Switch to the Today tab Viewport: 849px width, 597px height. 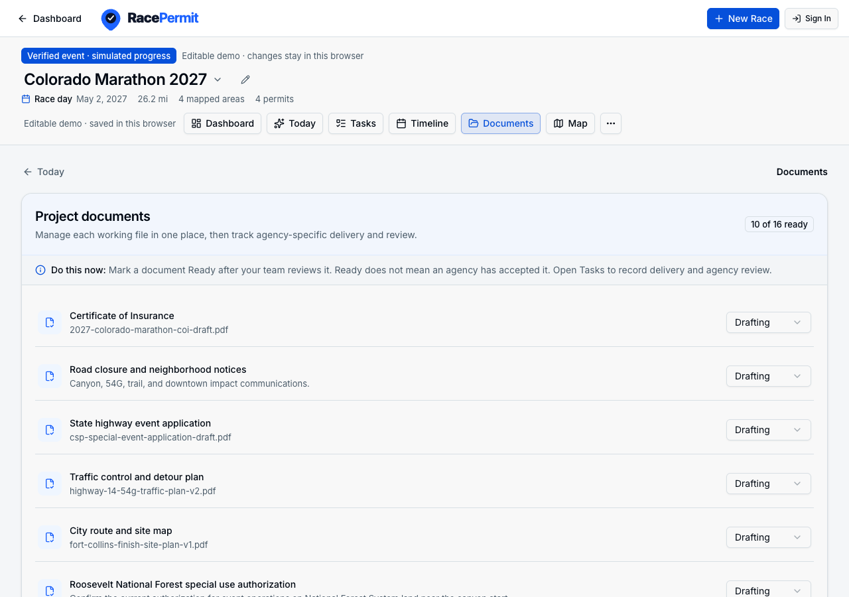(x=295, y=123)
